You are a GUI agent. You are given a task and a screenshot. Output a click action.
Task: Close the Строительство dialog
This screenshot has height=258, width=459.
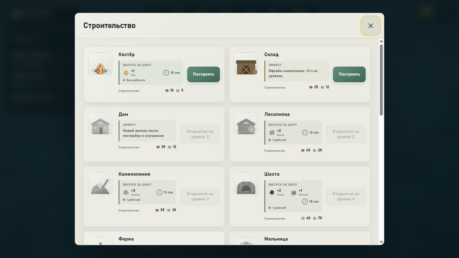[x=370, y=26]
